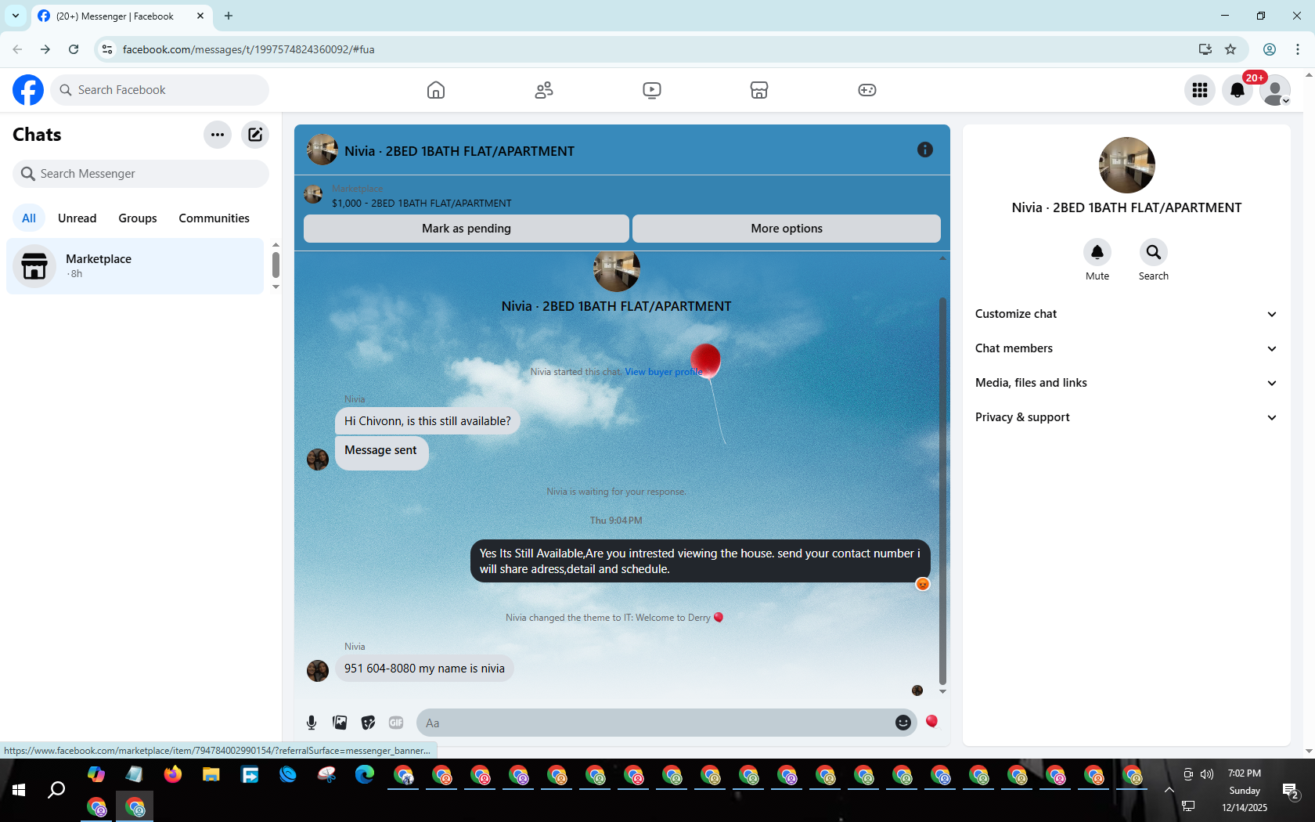Open the notifications bell with 20+ badge
This screenshot has height=822, width=1315.
click(1238, 90)
